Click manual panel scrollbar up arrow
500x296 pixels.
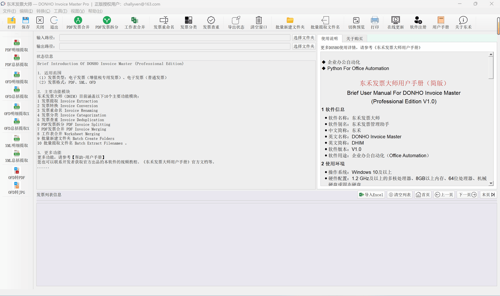491,54
